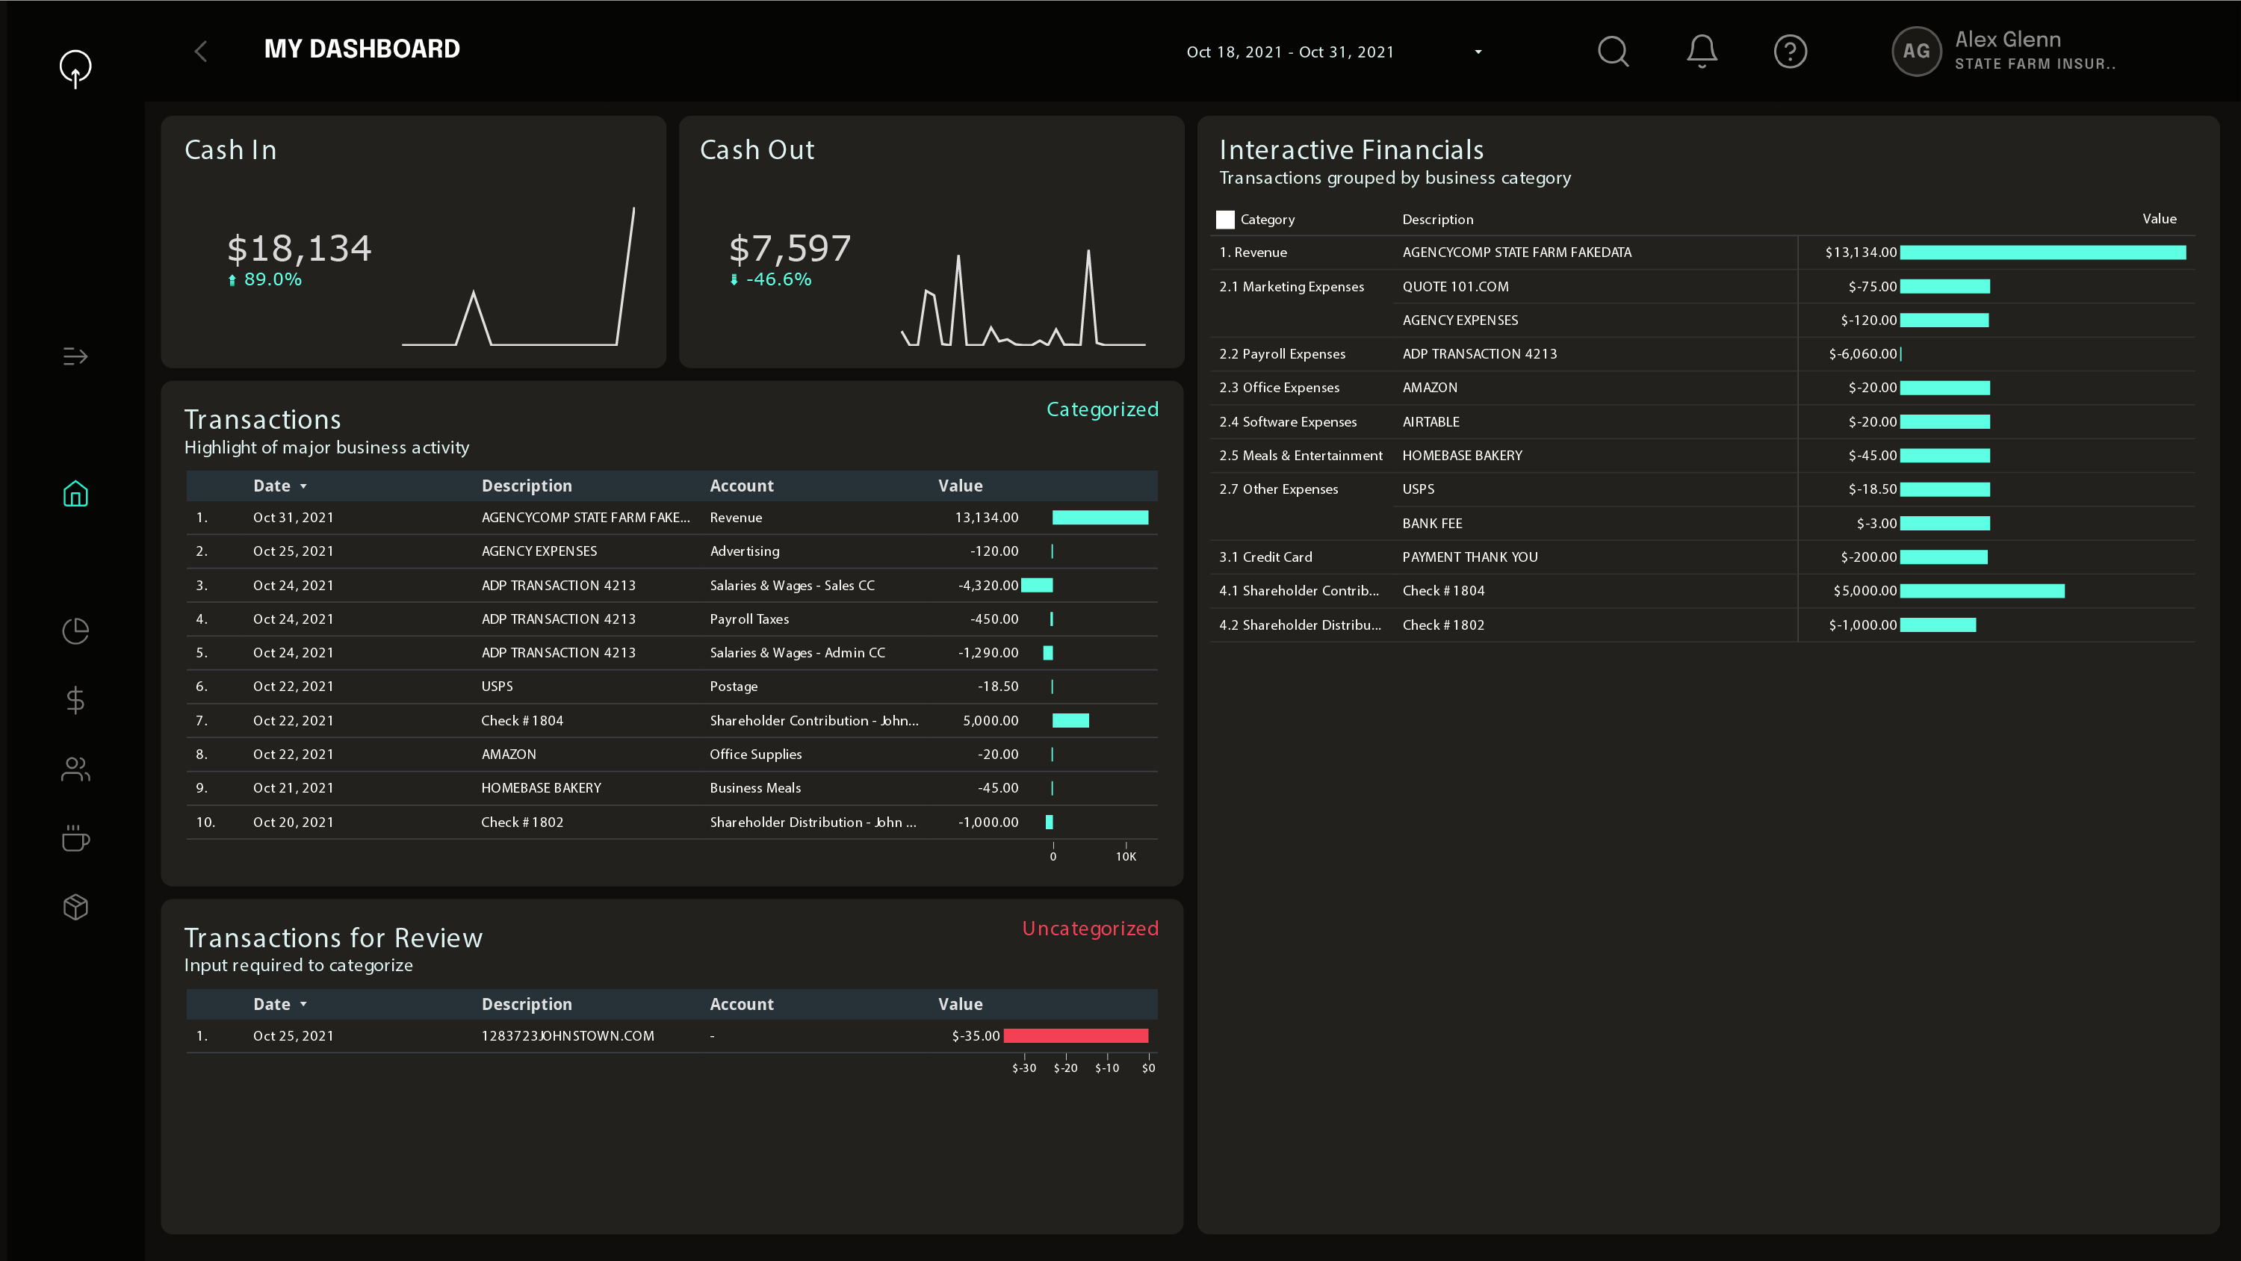The image size is (2241, 1261).
Task: Sort Transactions for Review Date arrow
Action: (303, 1004)
